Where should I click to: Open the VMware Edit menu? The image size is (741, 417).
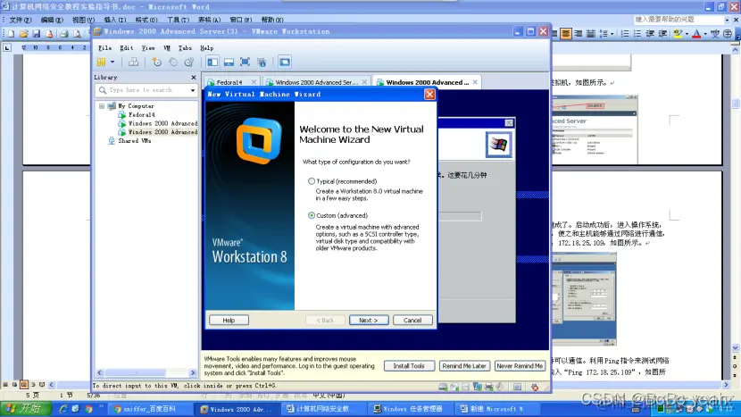(126, 47)
